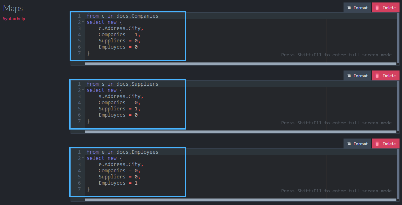The height and width of the screenshot is (205, 402).
Task: Collapse the select new block in Companies map
Action: (x=83, y=22)
